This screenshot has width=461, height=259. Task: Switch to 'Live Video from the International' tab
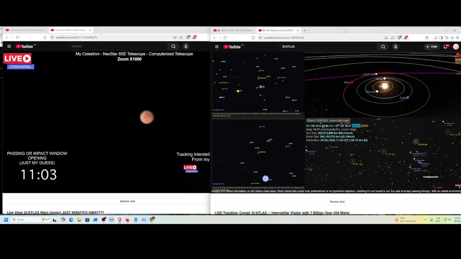pyautogui.click(x=26, y=30)
